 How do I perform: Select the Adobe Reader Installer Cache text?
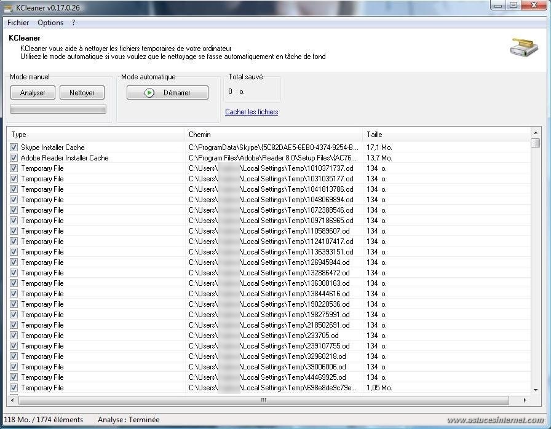point(65,157)
